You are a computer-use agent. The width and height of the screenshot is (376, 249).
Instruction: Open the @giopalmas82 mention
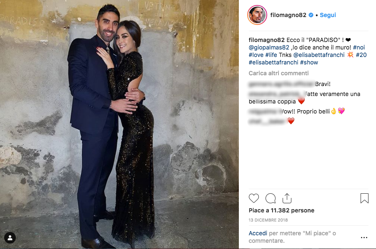[269, 47]
